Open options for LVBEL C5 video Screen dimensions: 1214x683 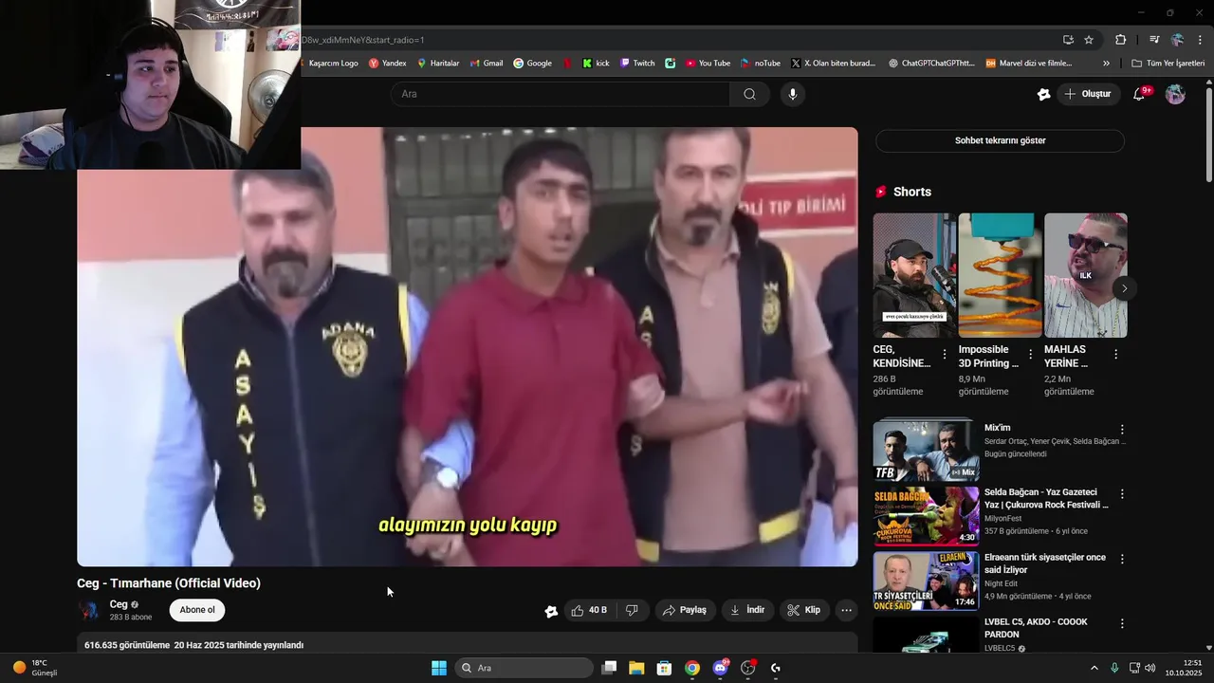[1122, 624]
